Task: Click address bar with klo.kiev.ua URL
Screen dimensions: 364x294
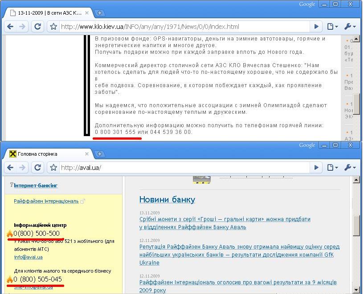Action: tap(184, 27)
